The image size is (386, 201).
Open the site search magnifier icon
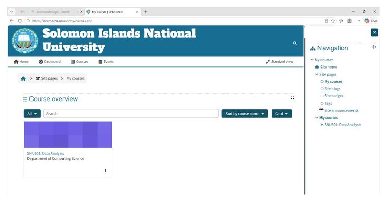click(295, 43)
